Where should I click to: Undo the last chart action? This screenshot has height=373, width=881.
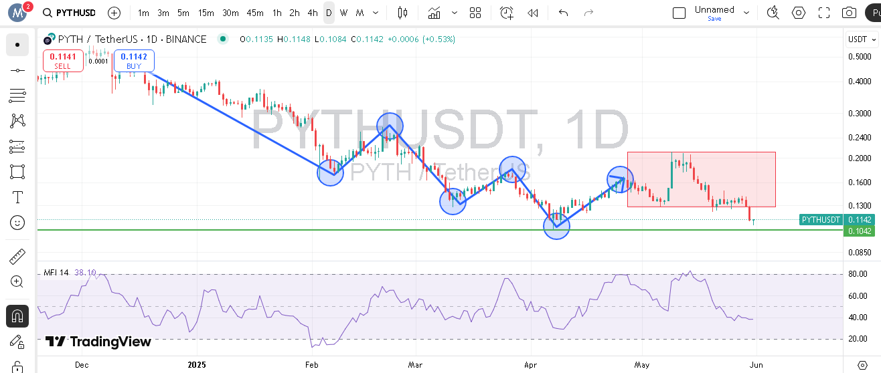(563, 13)
